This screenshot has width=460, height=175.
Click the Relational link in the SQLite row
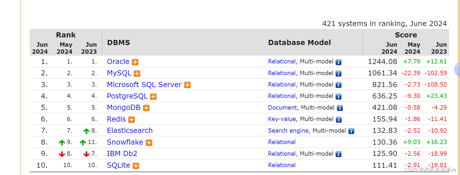pyautogui.click(x=282, y=165)
